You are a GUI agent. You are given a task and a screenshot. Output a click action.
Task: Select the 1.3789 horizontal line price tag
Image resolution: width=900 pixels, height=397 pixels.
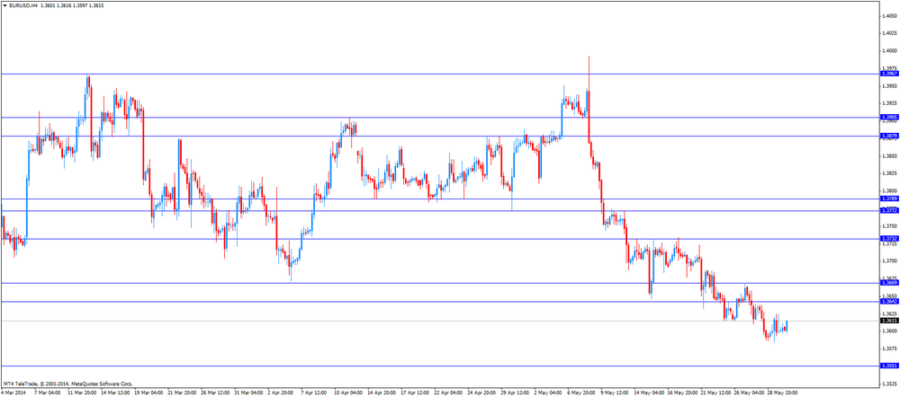pyautogui.click(x=890, y=198)
